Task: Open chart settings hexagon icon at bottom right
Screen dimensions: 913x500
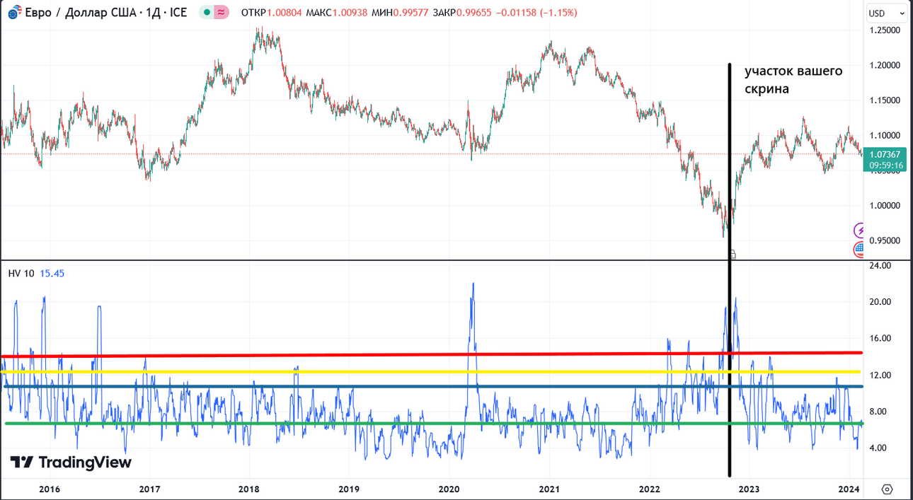Action: coord(888,489)
